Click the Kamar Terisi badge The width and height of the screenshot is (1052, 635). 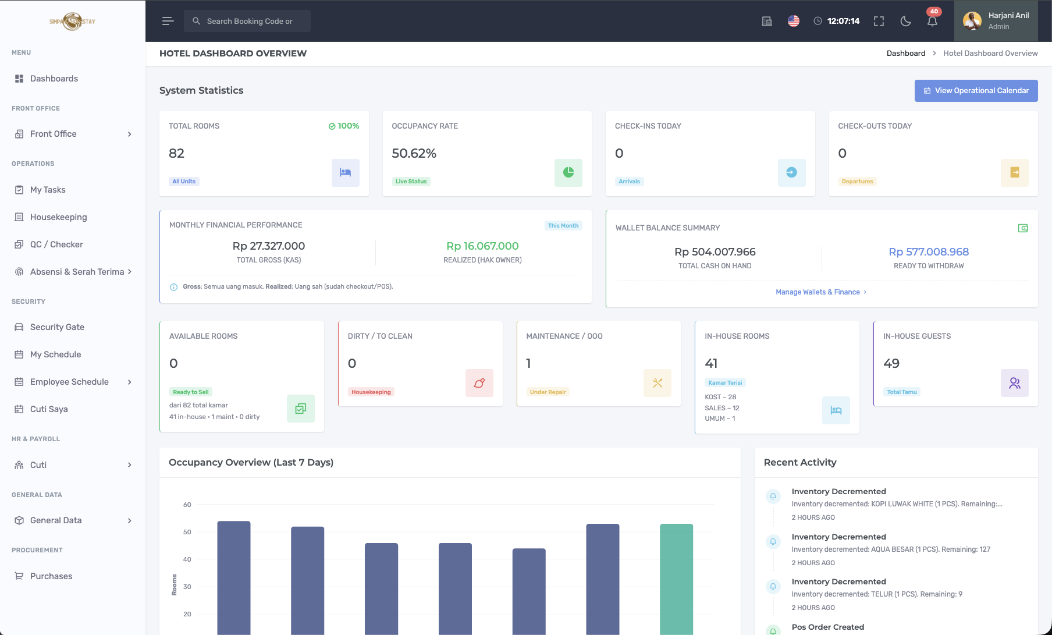725,383
